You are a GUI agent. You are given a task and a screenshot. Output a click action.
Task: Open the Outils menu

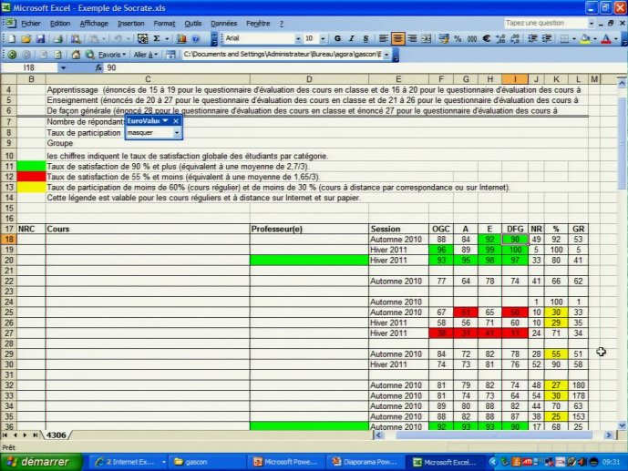tap(192, 24)
